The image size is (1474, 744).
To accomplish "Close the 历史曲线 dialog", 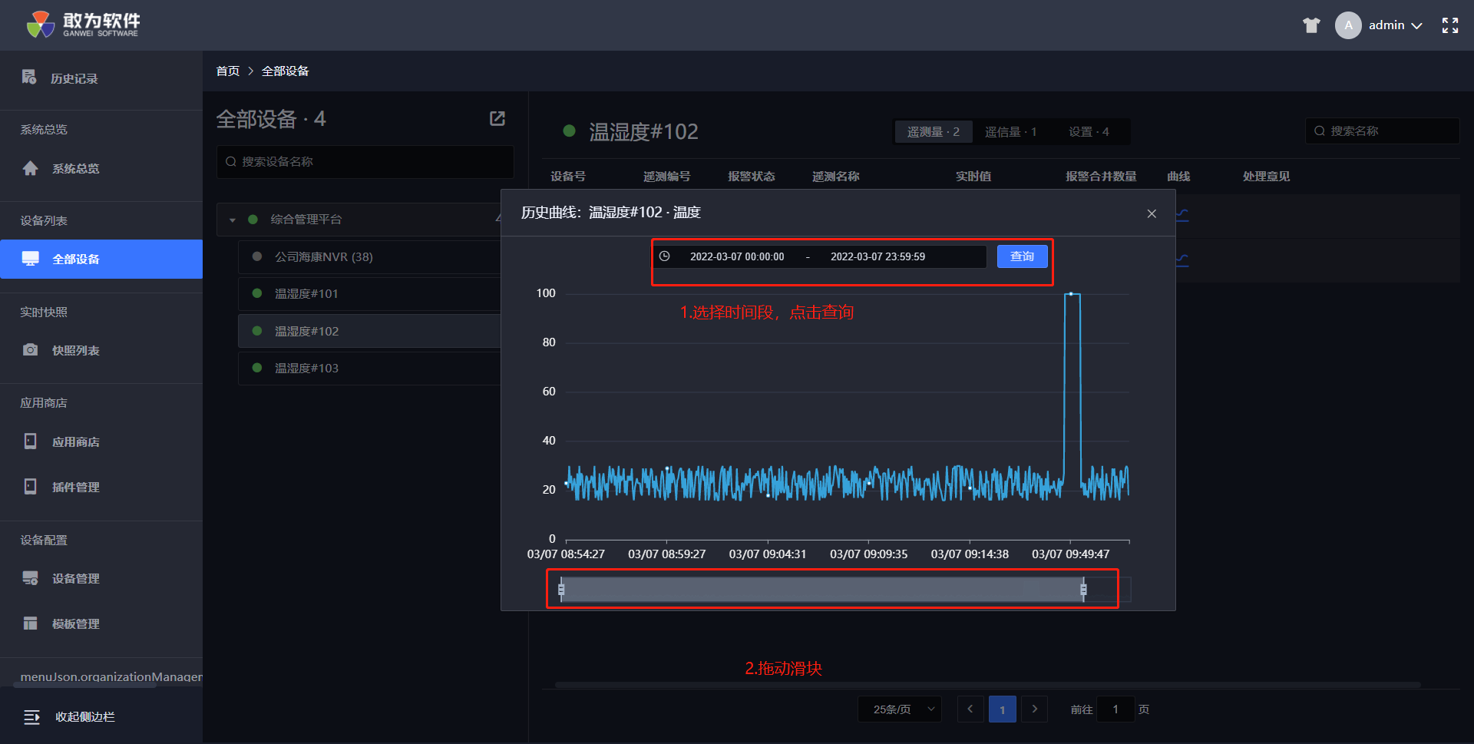I will [x=1152, y=213].
